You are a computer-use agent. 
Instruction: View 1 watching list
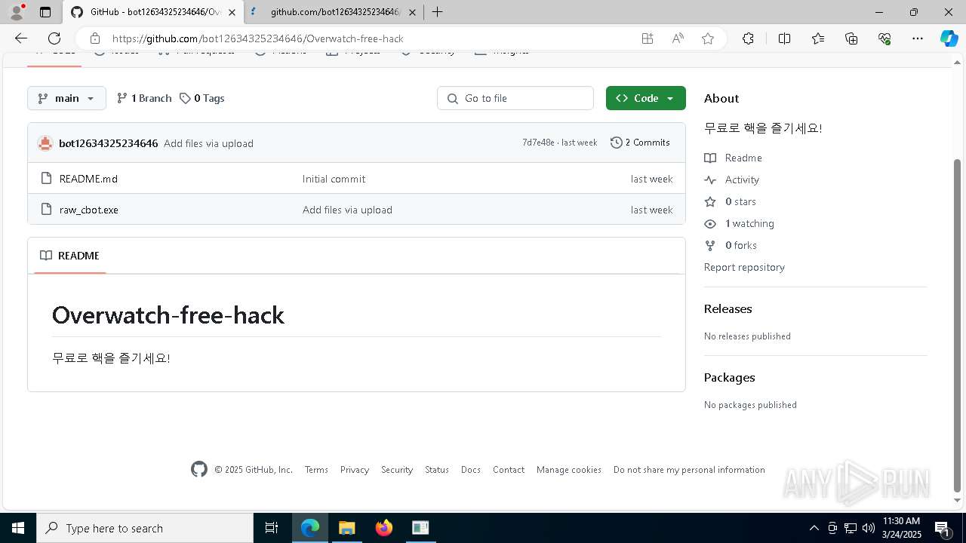point(740,223)
